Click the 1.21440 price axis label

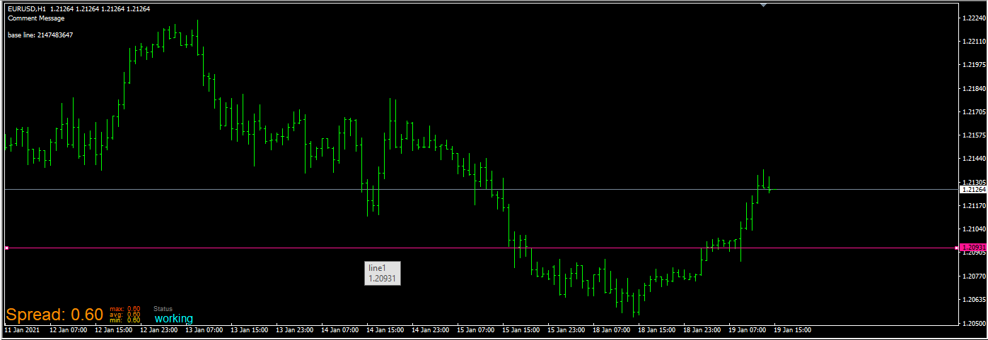[x=973, y=159]
